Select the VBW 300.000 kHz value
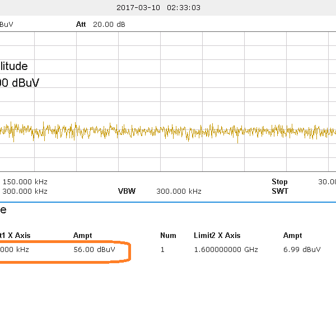Image resolution: width=336 pixels, height=336 pixels. (179, 191)
